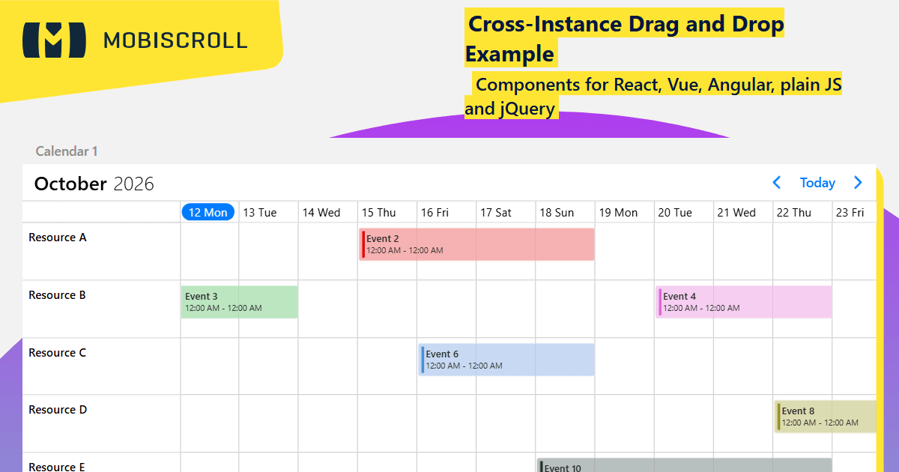Click the Resource B row label
The height and width of the screenshot is (472, 899).
click(x=57, y=295)
